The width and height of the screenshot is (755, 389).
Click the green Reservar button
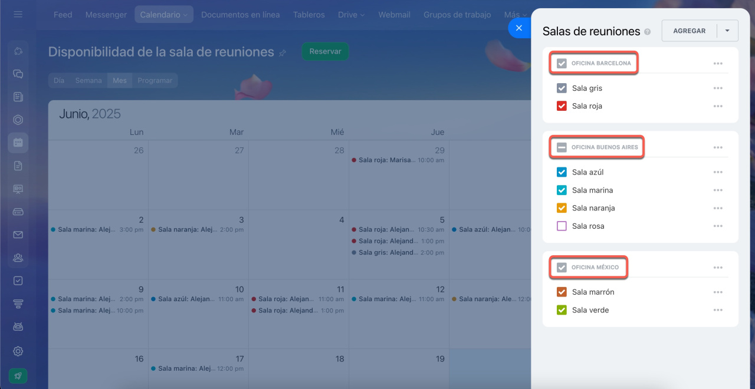point(326,51)
